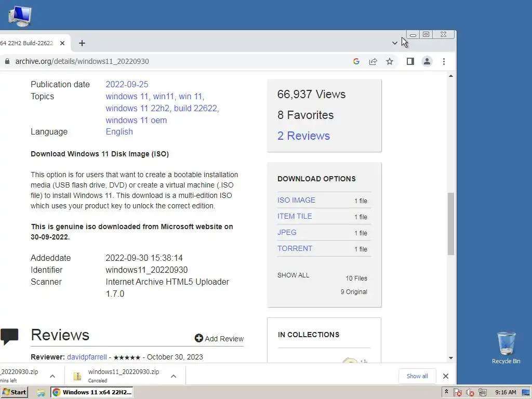
Task: Open 'build 22622' topic link
Action: pyautogui.click(x=195, y=108)
